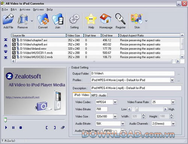
Task: Open the Homepage house icon
Action: [x=106, y=19]
